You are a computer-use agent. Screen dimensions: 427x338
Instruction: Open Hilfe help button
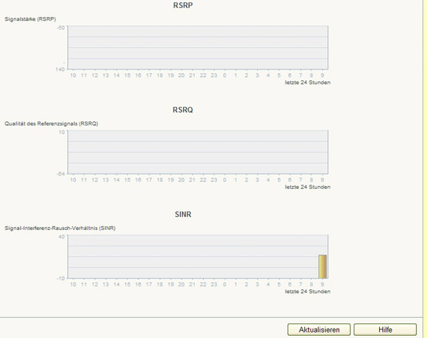click(385, 330)
